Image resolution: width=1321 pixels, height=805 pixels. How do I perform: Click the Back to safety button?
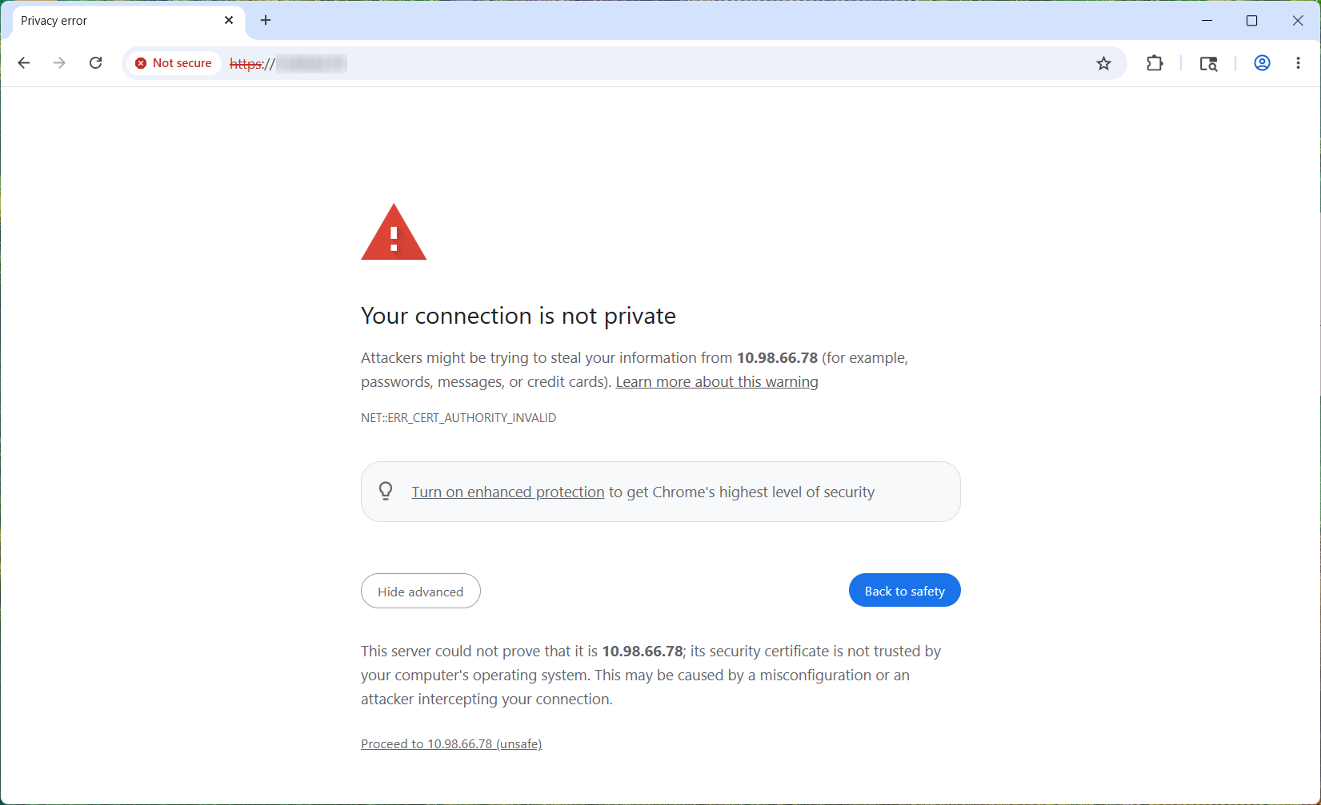[x=905, y=591]
